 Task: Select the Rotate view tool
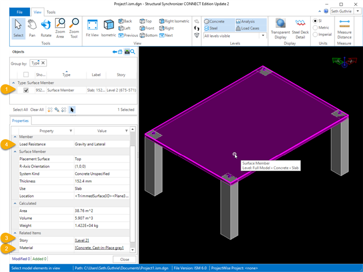click(x=46, y=28)
